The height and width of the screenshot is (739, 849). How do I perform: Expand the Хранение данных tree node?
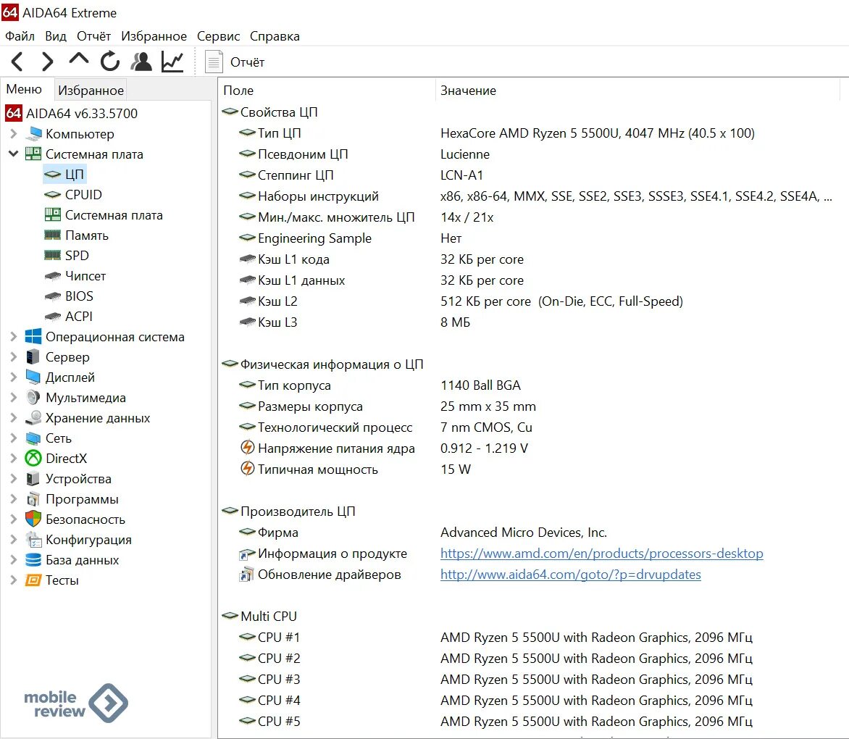(14, 417)
